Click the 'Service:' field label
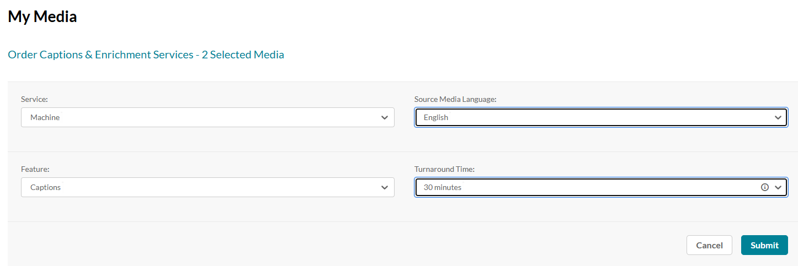 pos(34,99)
